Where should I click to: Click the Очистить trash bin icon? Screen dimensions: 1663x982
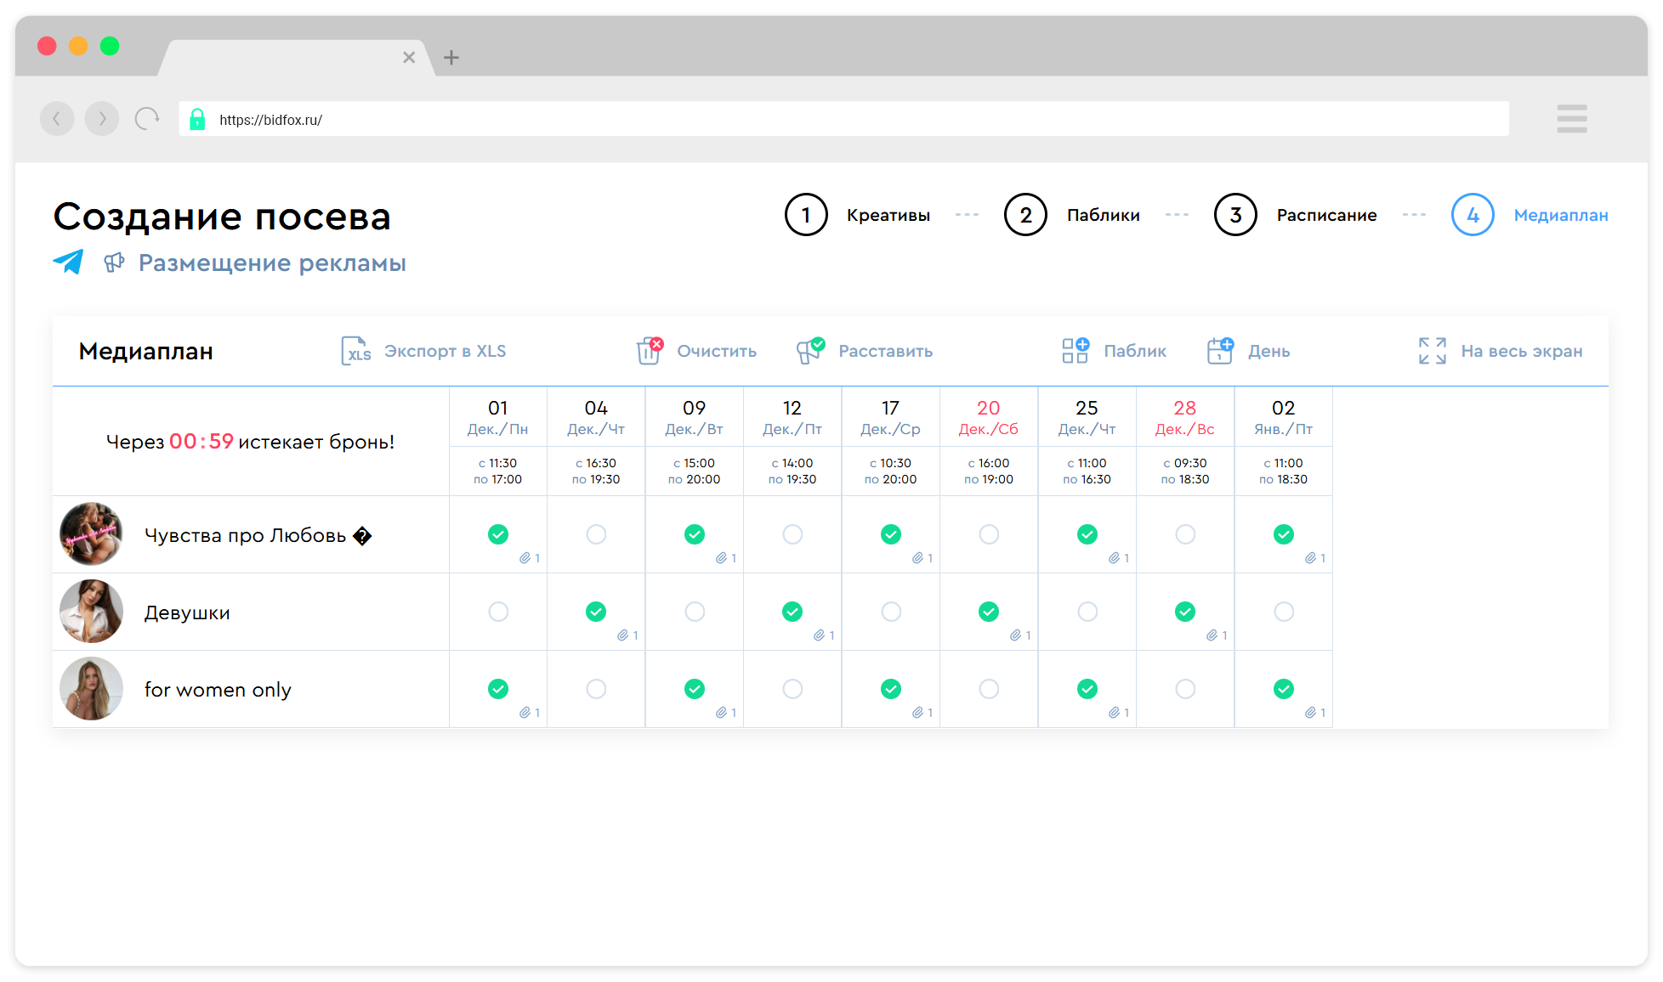tap(650, 351)
